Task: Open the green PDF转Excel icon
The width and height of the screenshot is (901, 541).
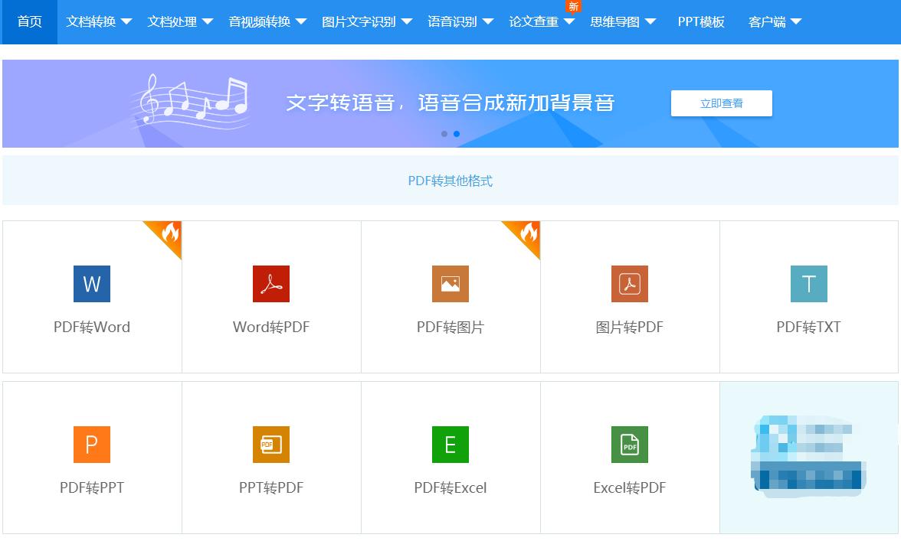Action: [x=450, y=445]
